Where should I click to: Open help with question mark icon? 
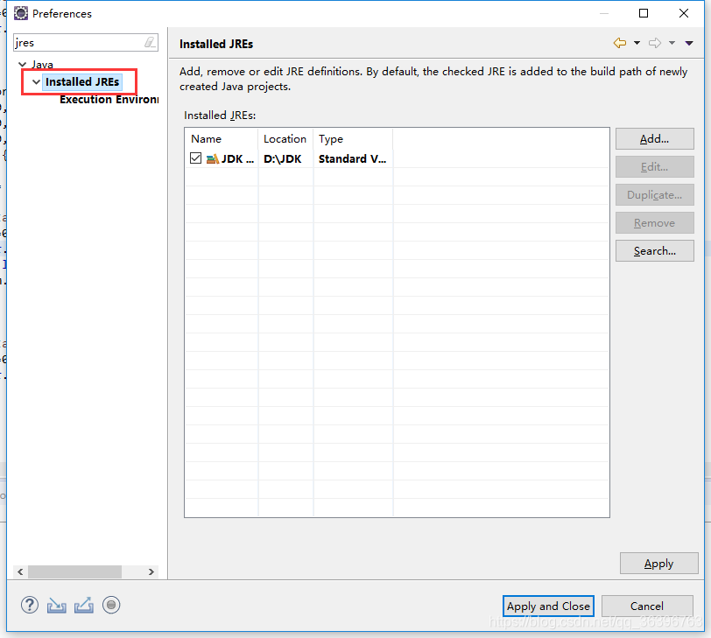30,605
